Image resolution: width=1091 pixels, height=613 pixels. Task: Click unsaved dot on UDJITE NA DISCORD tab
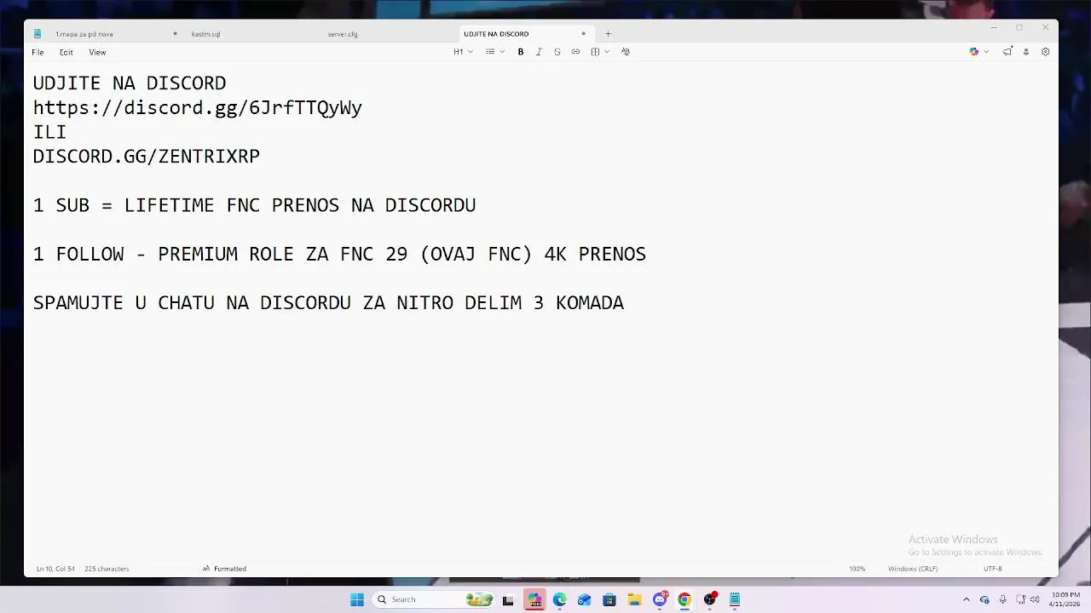(583, 34)
